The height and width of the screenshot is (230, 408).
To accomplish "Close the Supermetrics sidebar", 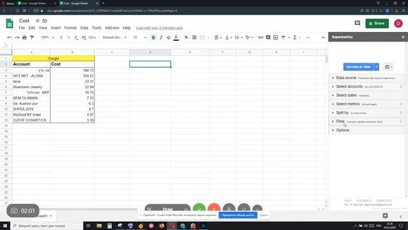I will click(403, 37).
